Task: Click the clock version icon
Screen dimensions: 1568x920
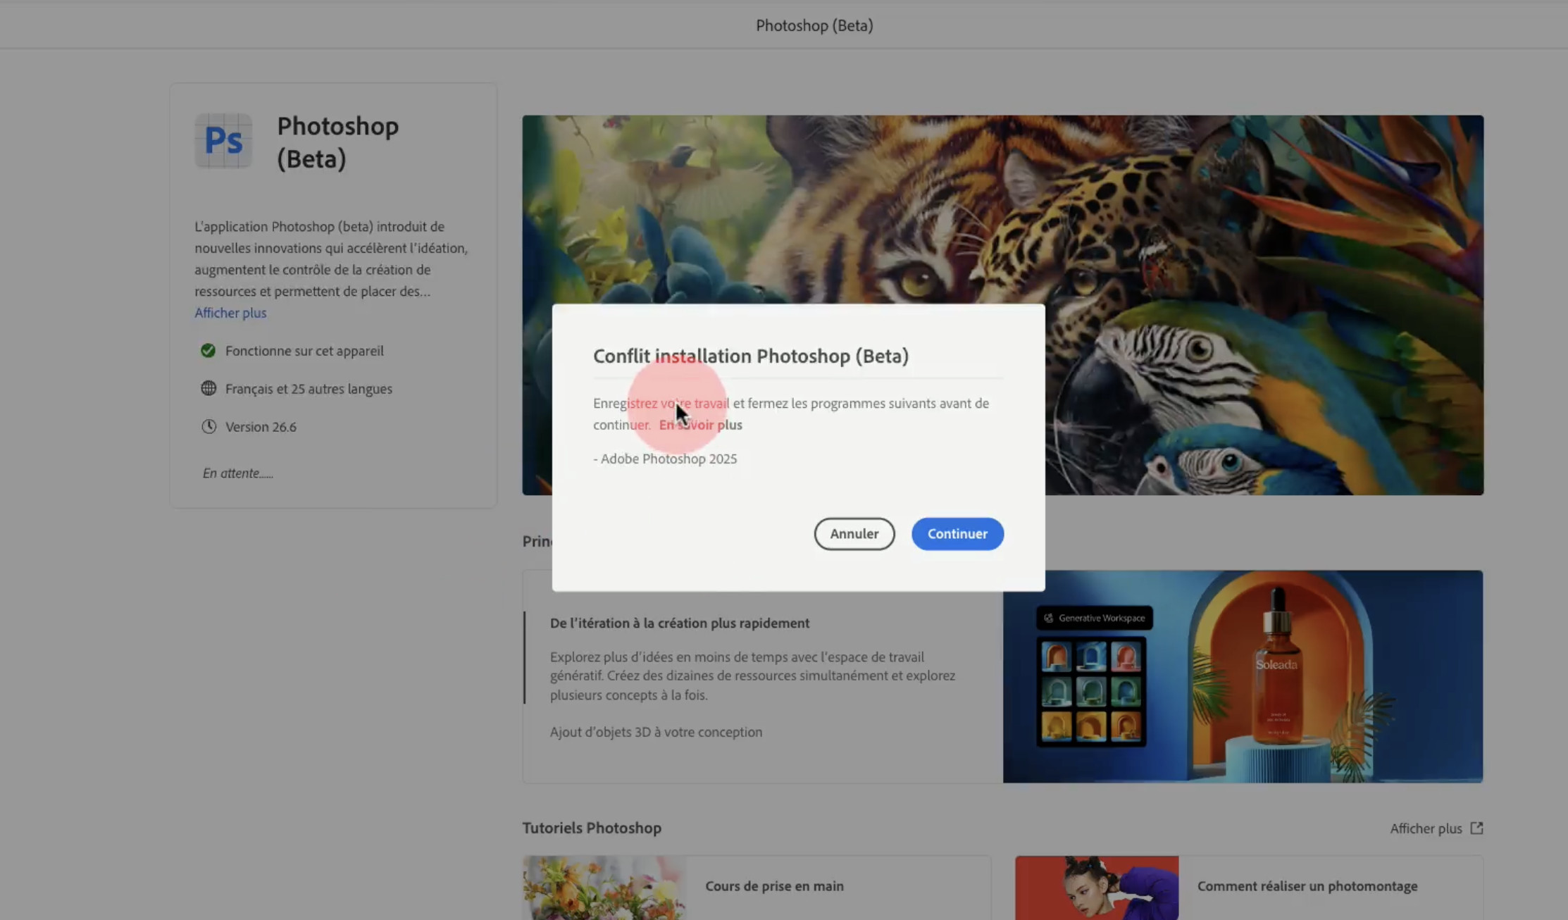Action: click(x=209, y=426)
